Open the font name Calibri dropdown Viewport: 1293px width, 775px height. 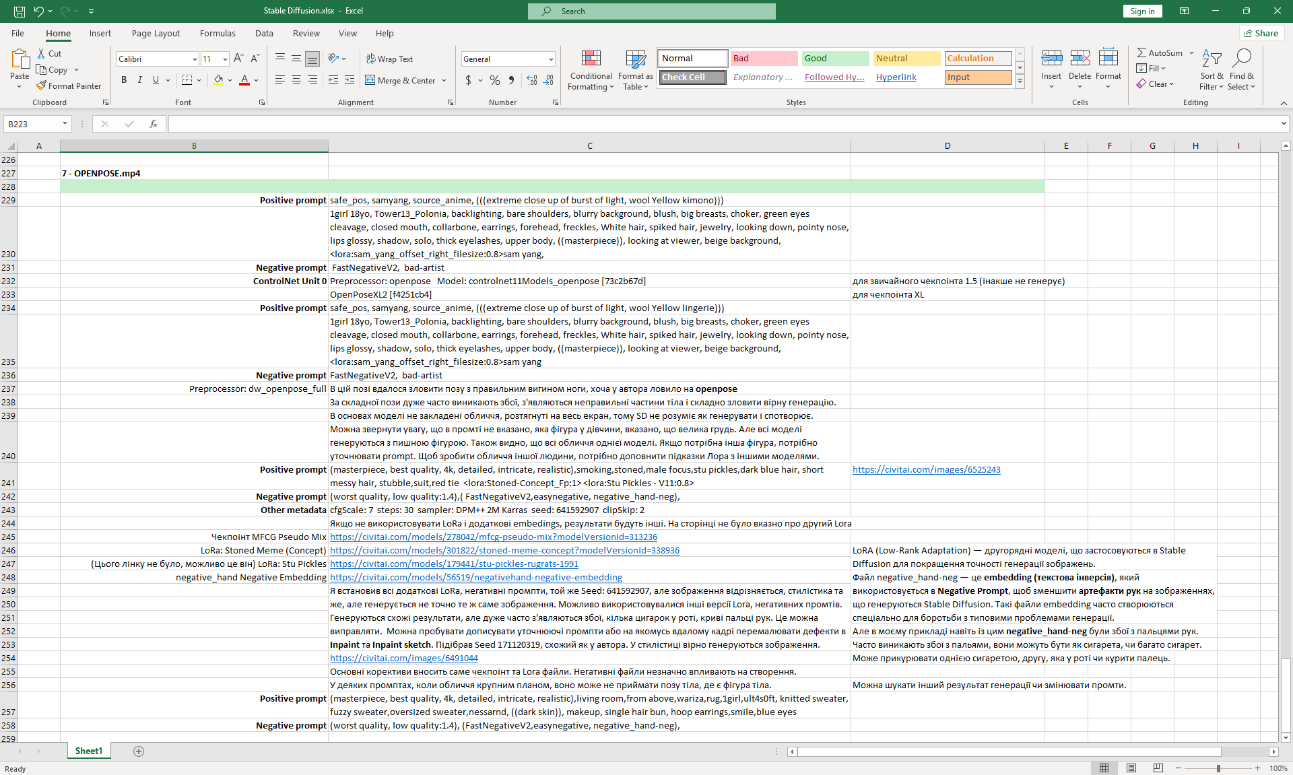pyautogui.click(x=195, y=59)
